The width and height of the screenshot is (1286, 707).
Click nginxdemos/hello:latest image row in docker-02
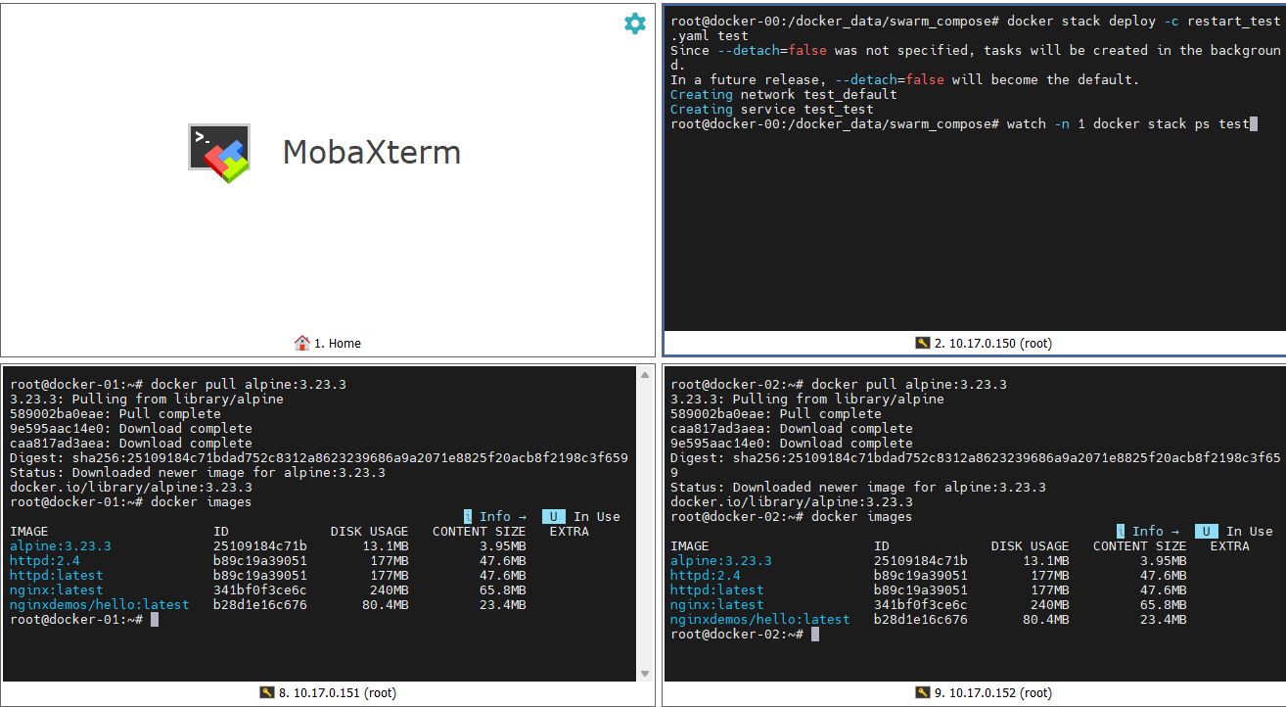pyautogui.click(x=929, y=620)
